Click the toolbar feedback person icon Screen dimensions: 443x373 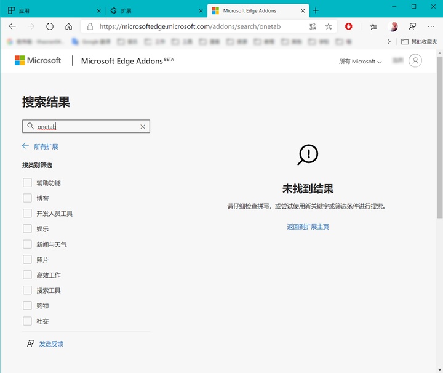coord(412,26)
